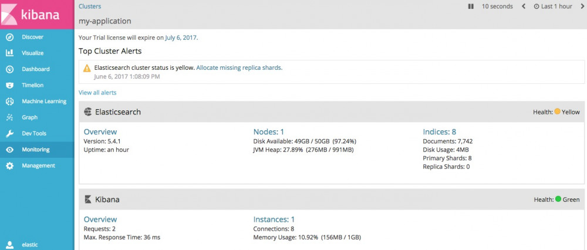
Task: Click Max. Response Time: 36 ms text
Action: tap(122, 237)
